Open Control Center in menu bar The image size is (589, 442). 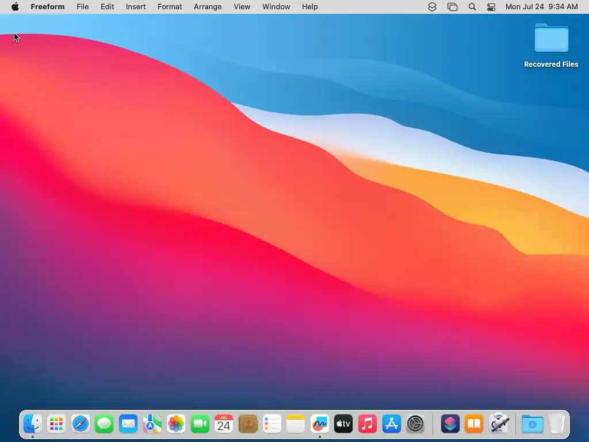[491, 7]
